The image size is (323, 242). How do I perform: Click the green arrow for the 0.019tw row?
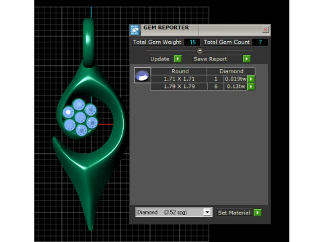point(251,79)
